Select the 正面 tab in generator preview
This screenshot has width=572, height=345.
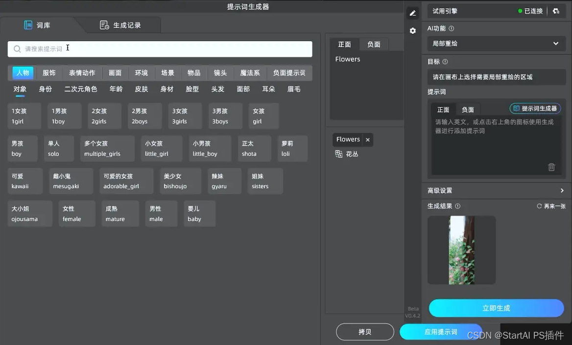(344, 45)
